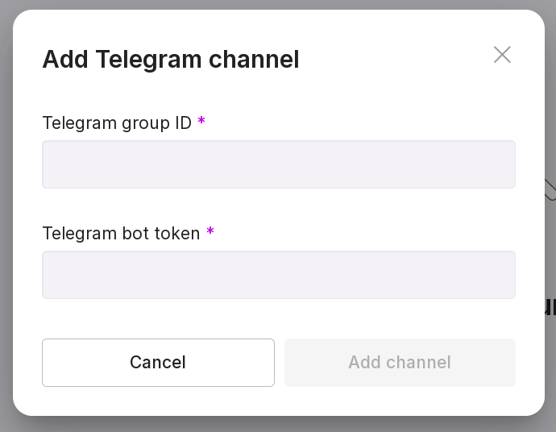This screenshot has width=556, height=432.
Task: Place cursor in the second empty text box
Action: 278,275
